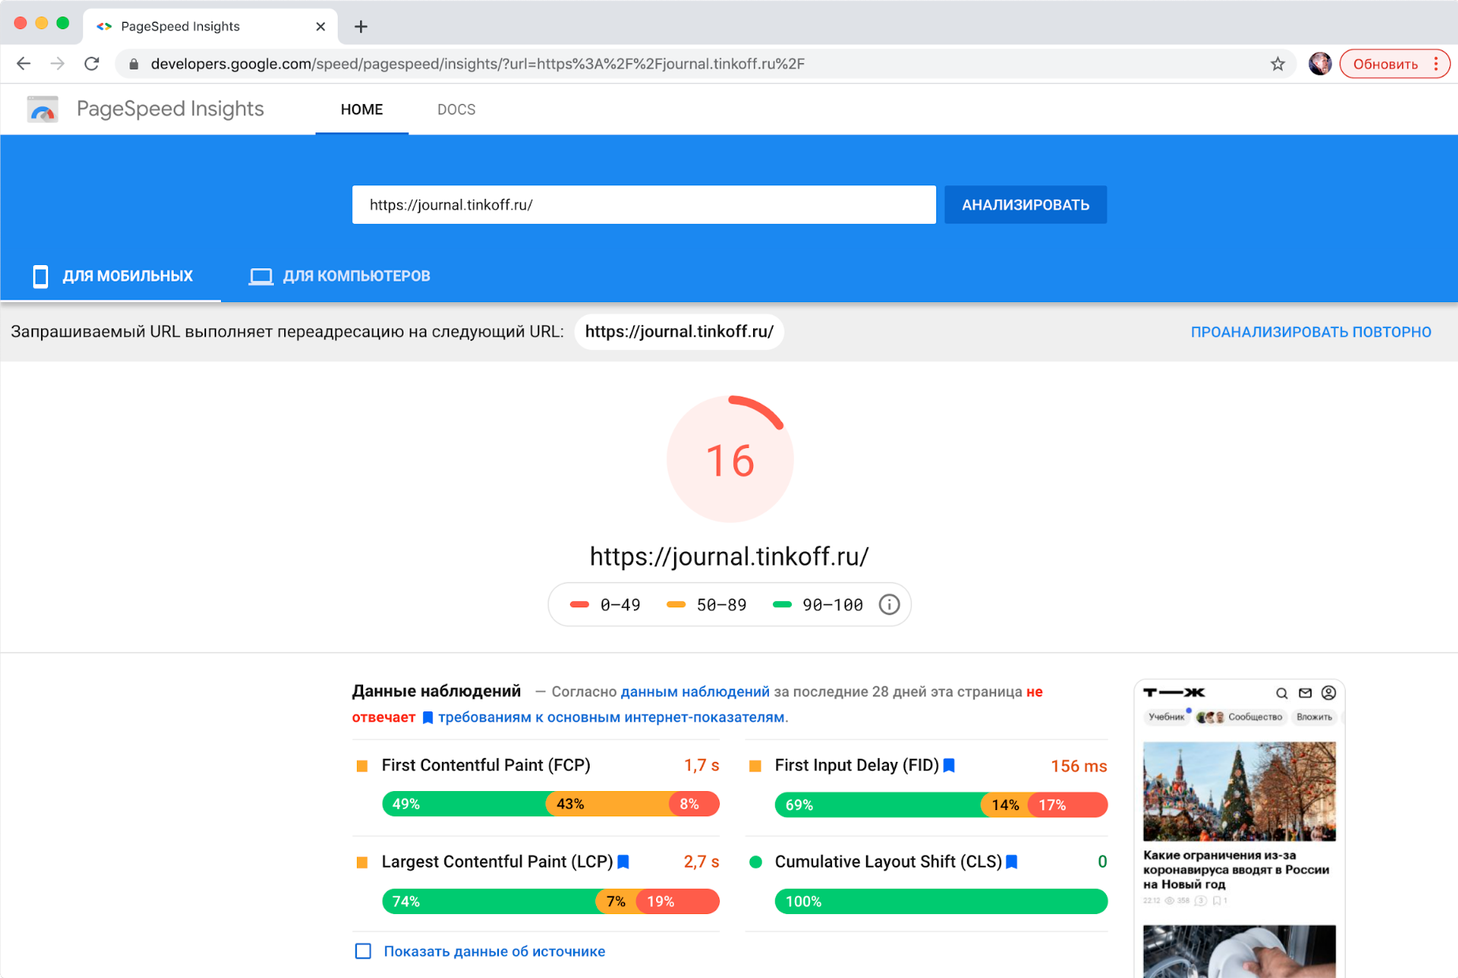This screenshot has width=1458, height=978.
Task: Switch to the HOME tab
Action: (x=362, y=110)
